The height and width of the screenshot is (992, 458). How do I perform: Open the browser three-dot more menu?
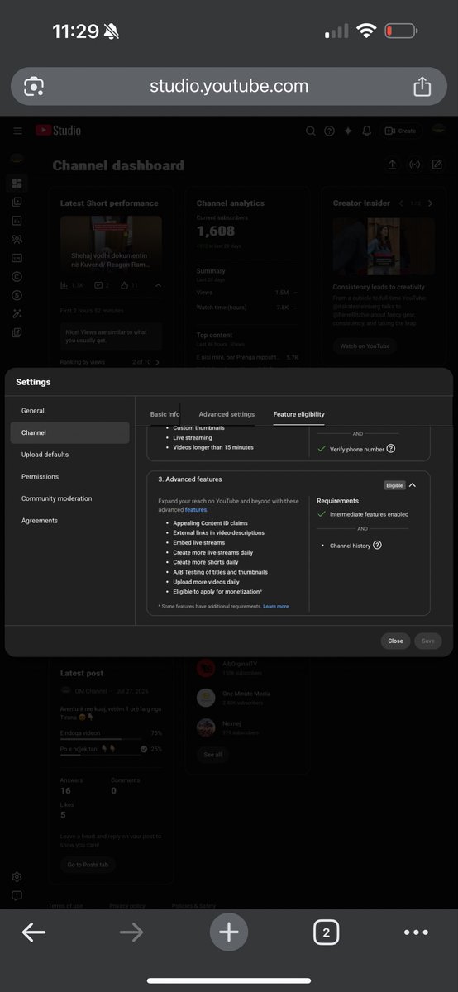click(x=417, y=932)
